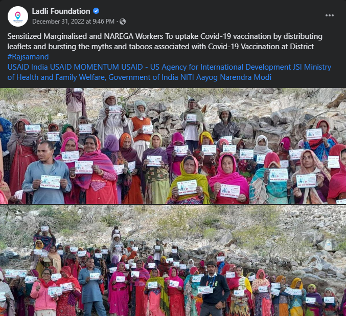Viewport: 346px width, 316px height.
Task: Open the Ladli Foundation page name
Action: [x=61, y=11]
